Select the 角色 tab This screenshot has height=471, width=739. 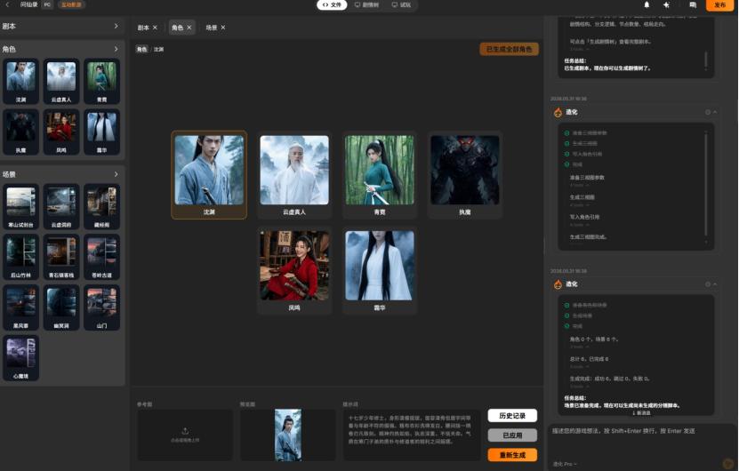click(x=181, y=28)
